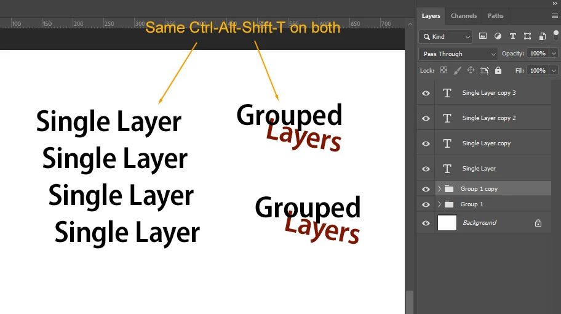Viewport: 561px width, 314px height.
Task: Click text icon of Single Layer copy 2
Action: (x=447, y=118)
